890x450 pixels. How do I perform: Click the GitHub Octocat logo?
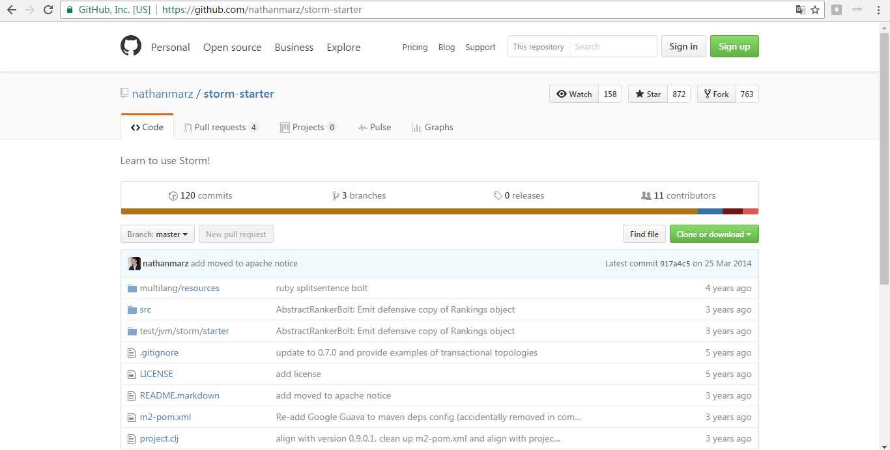[x=131, y=46]
